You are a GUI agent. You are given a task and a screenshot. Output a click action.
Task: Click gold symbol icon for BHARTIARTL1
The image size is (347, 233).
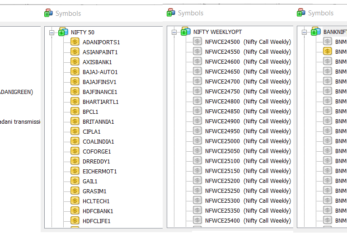[75, 102]
